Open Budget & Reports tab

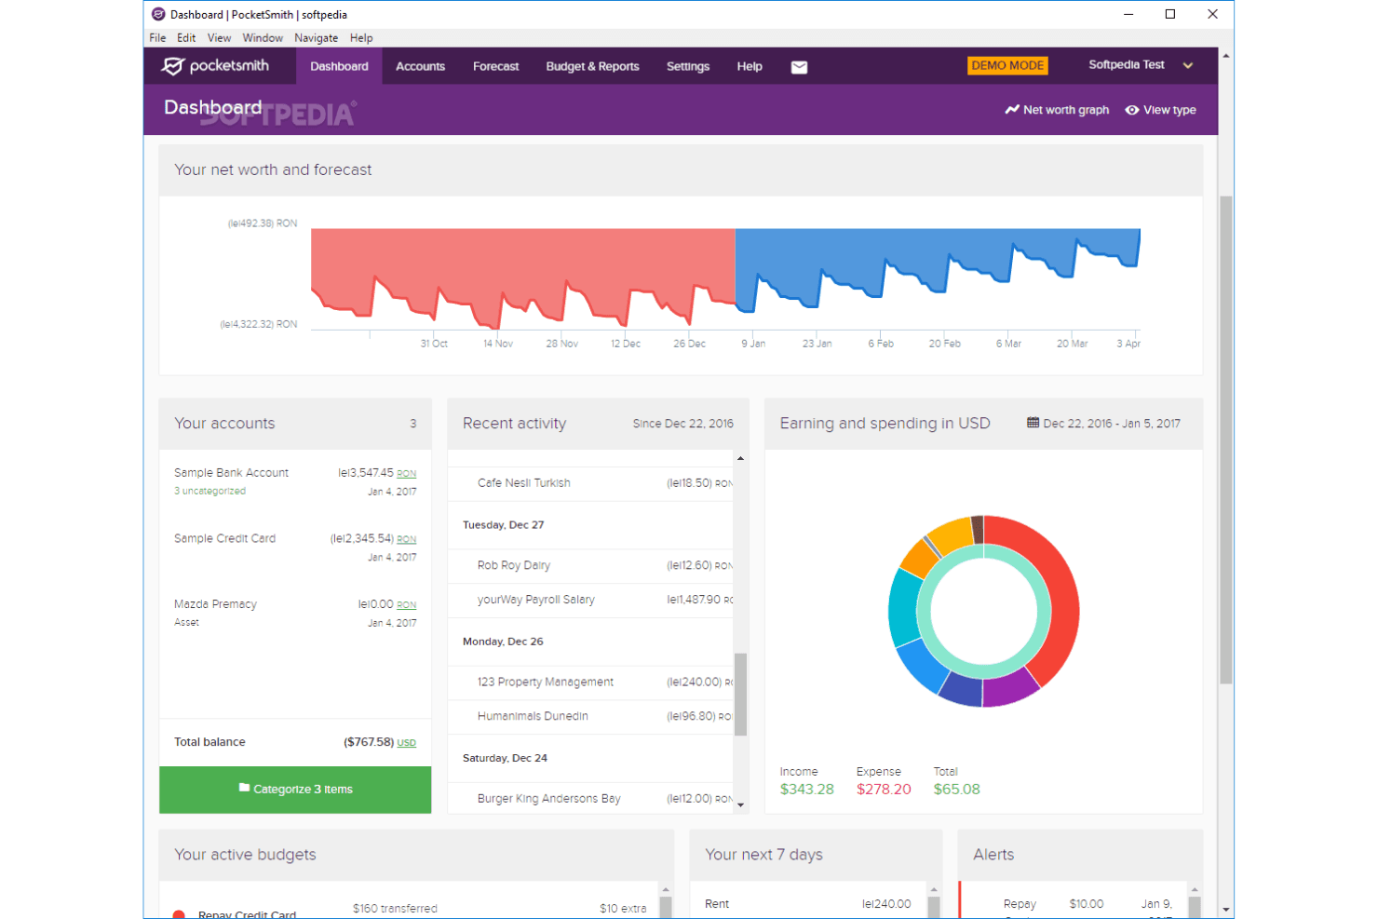(x=592, y=66)
